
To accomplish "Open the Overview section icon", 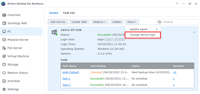I will coord(4,15).
